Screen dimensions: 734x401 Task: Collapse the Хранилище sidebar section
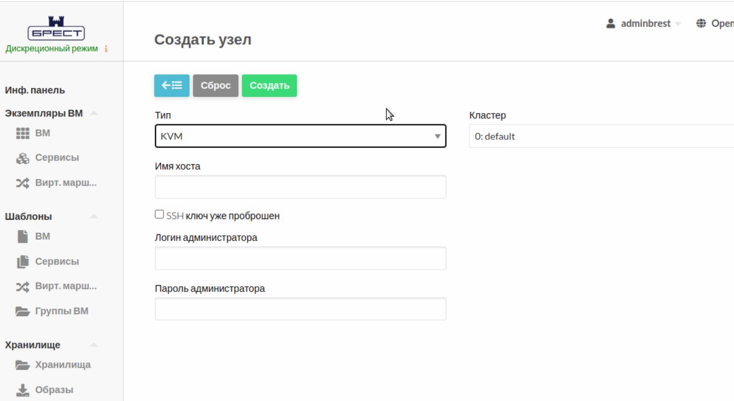[94, 345]
